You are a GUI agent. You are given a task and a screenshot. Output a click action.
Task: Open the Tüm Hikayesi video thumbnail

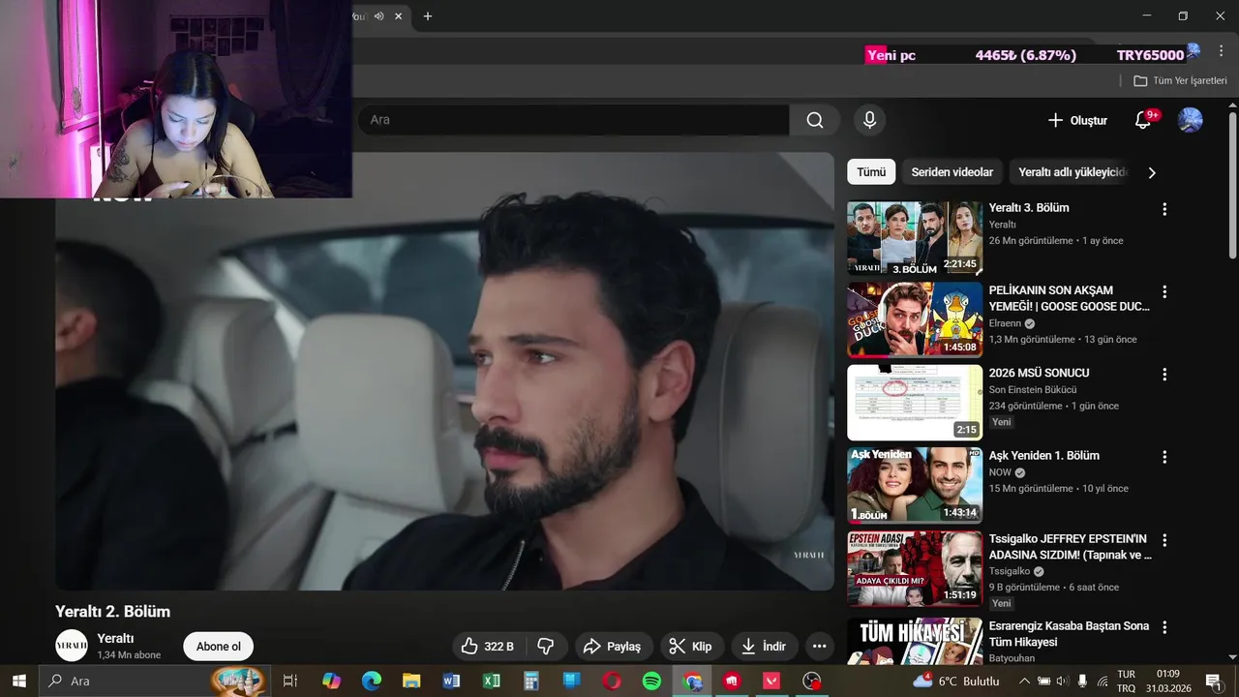[915, 641]
